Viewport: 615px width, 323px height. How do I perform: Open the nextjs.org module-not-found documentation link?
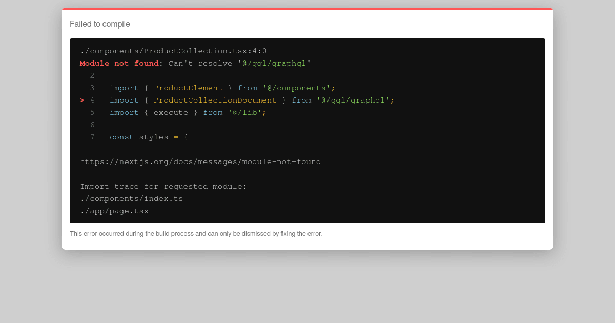tap(200, 161)
